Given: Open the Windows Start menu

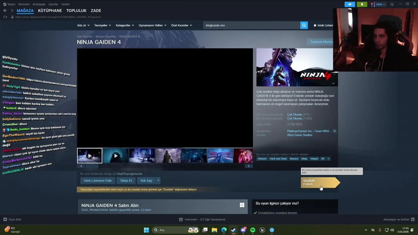Looking at the screenshot, I should coord(146,230).
